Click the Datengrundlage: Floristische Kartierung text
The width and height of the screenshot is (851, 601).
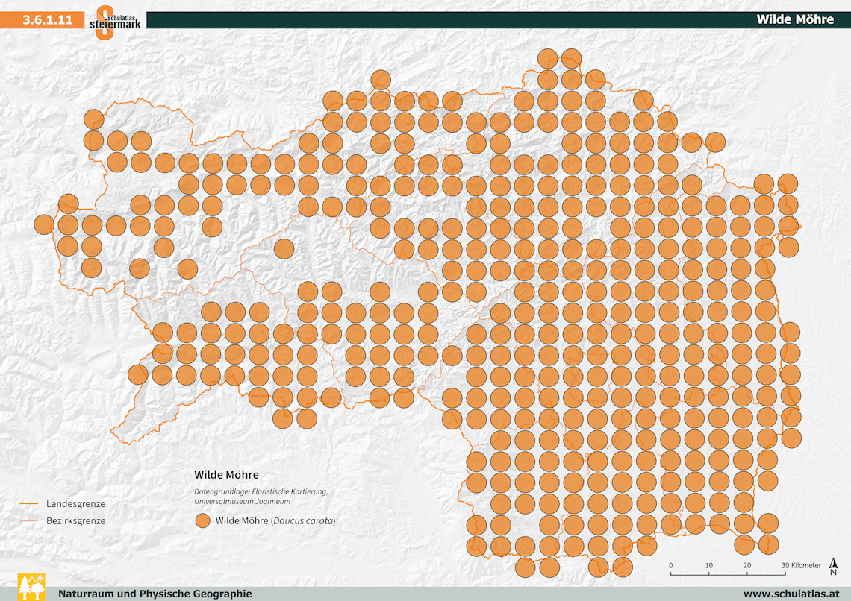coord(261,491)
